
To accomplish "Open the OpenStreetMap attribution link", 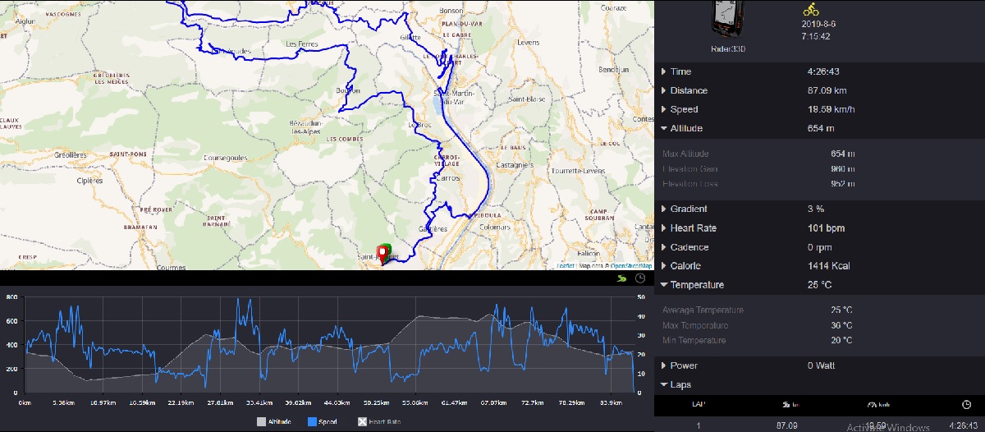I will [x=631, y=265].
